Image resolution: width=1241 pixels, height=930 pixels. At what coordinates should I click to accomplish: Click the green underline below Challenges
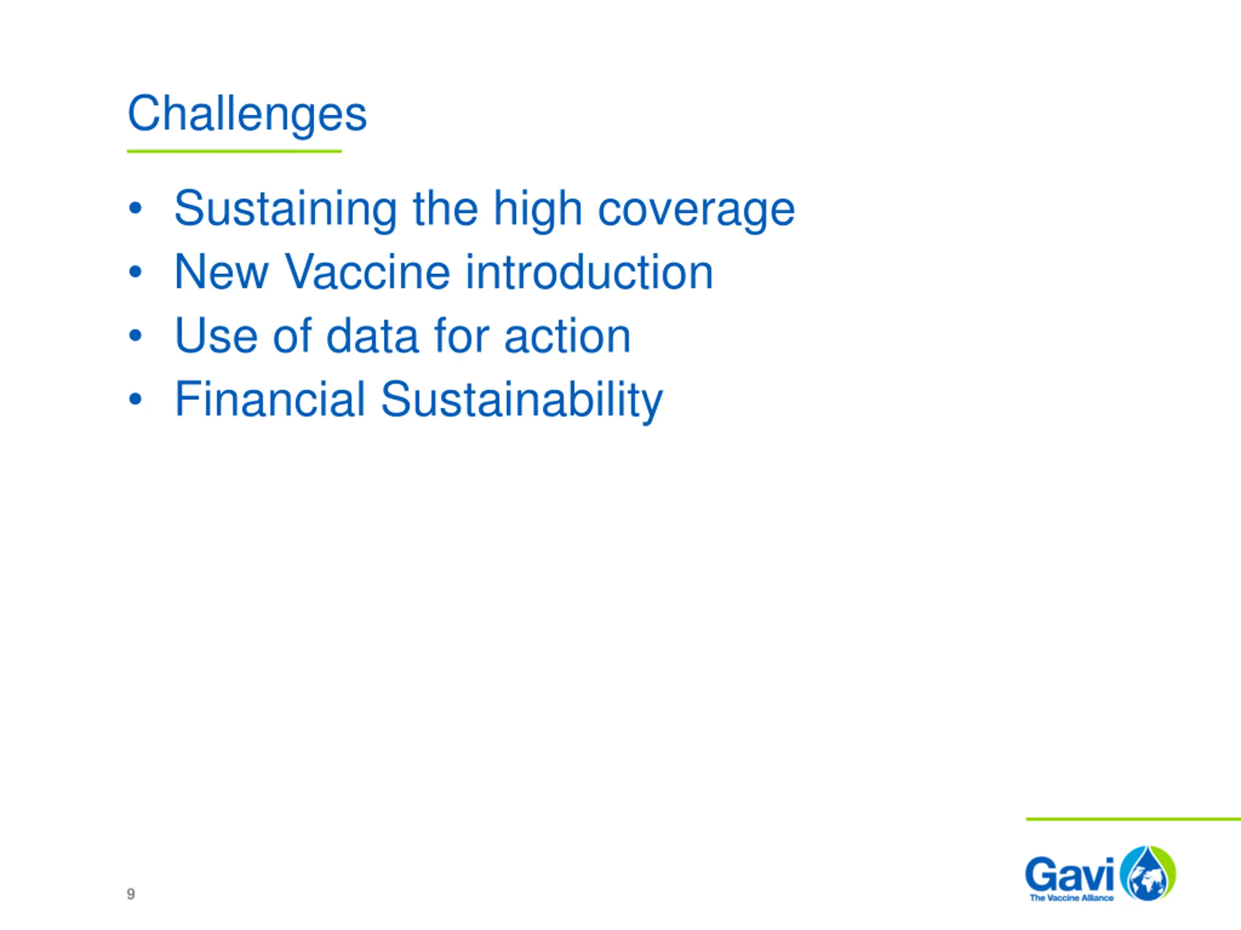(x=234, y=151)
